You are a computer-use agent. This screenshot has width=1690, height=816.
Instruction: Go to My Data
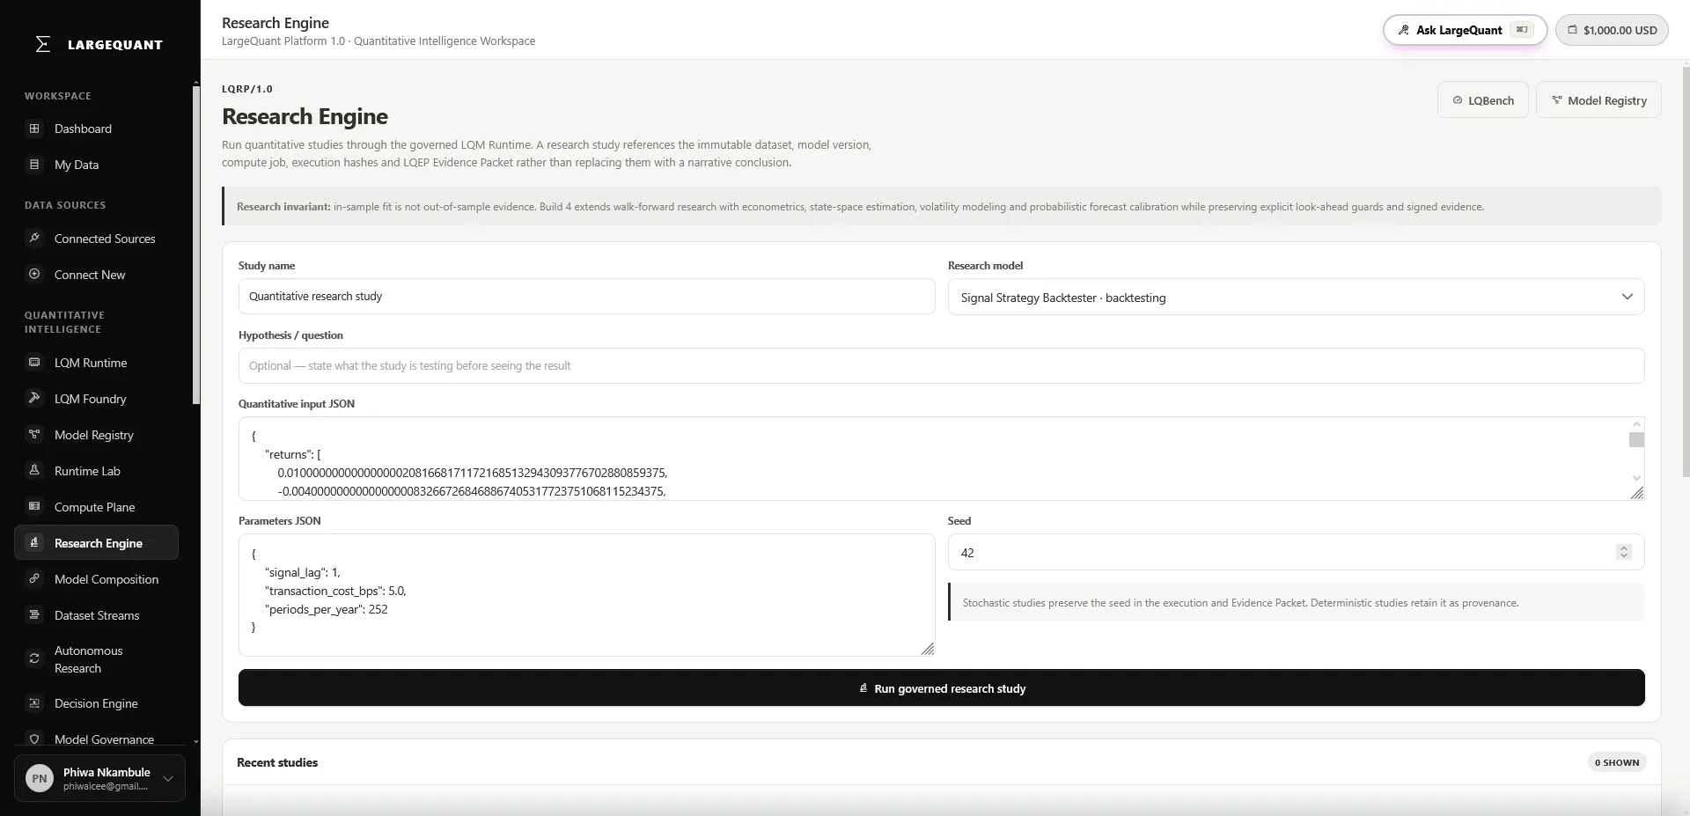(x=96, y=165)
